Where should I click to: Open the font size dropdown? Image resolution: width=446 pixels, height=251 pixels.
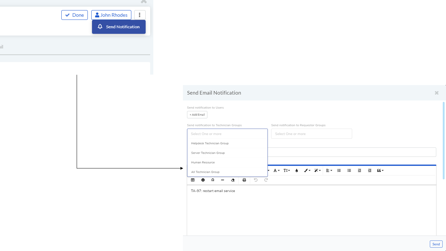[287, 170]
